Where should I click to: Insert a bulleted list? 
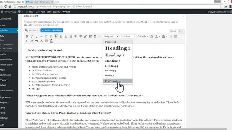tap(46, 36)
